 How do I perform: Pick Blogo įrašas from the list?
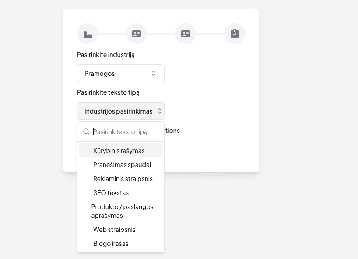pos(111,244)
